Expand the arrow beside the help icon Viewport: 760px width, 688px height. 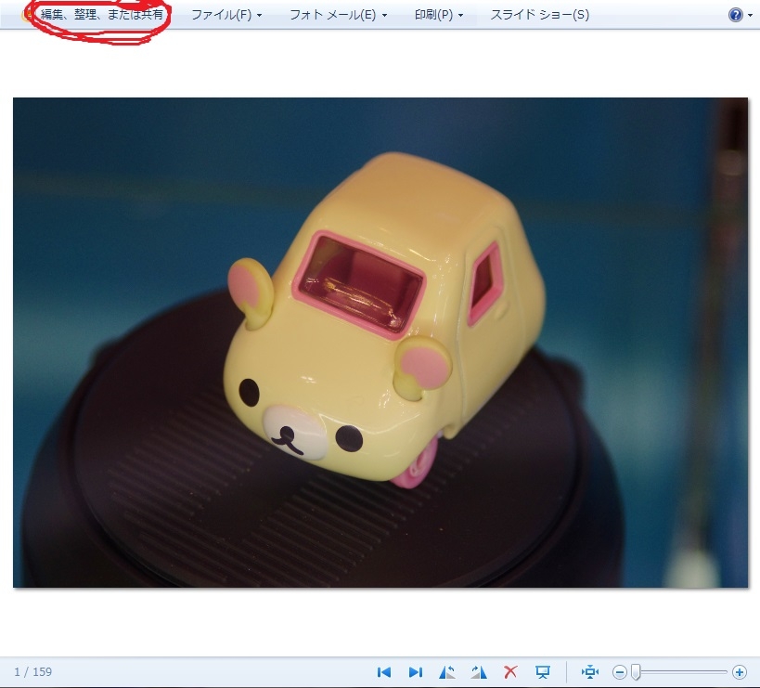pyautogui.click(x=751, y=16)
